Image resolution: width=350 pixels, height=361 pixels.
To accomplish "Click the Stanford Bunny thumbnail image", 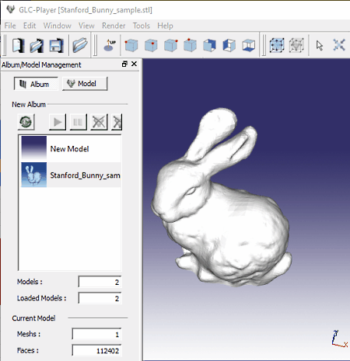I will tap(34, 175).
